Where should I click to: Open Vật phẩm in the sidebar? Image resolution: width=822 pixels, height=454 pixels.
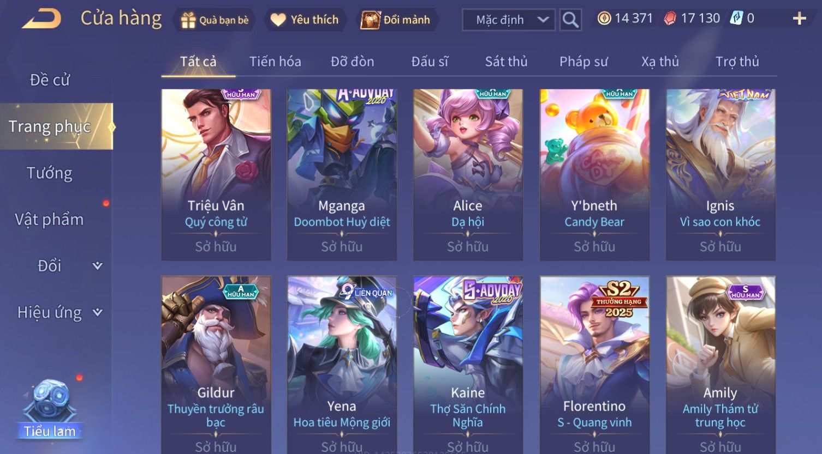tap(49, 220)
